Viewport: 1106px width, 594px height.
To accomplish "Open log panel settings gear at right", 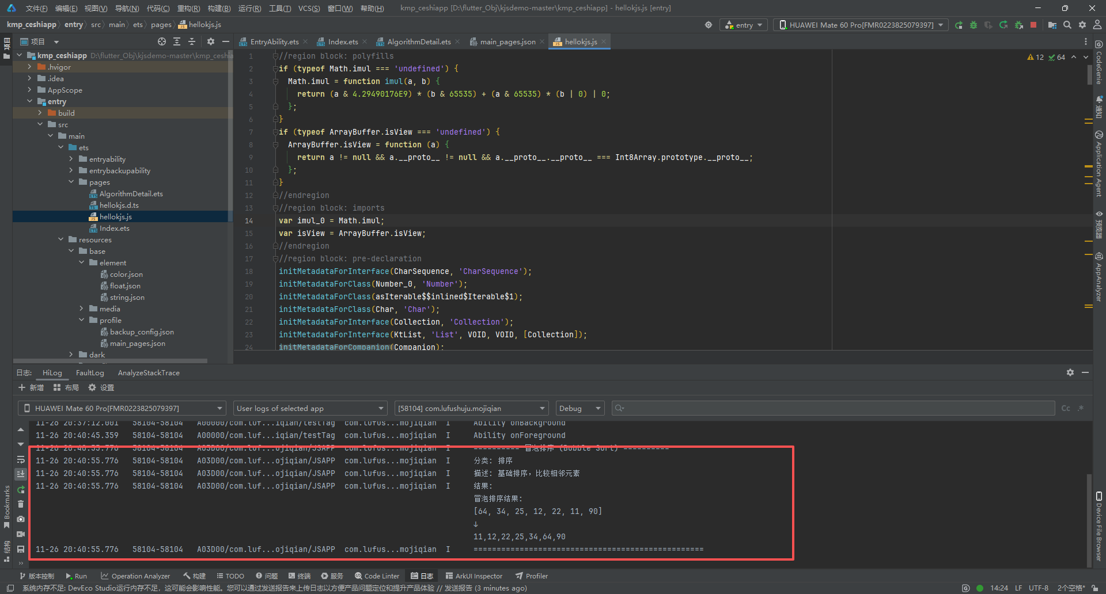I will coord(1070,372).
